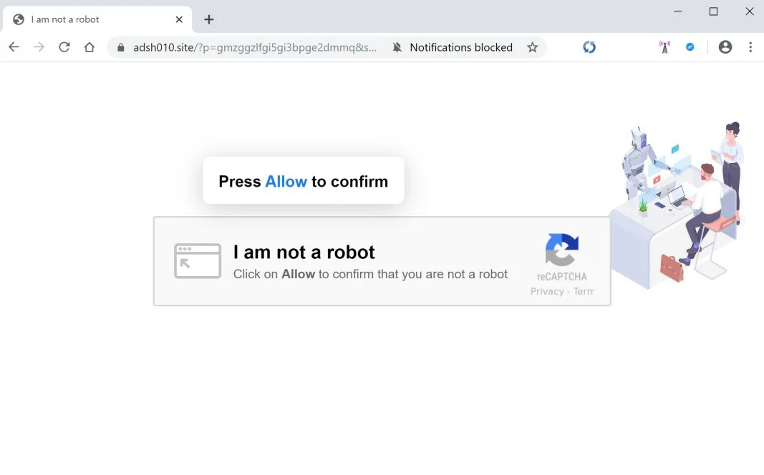Go back to the previous page
Screen dimensions: 764x475
pos(14,47)
